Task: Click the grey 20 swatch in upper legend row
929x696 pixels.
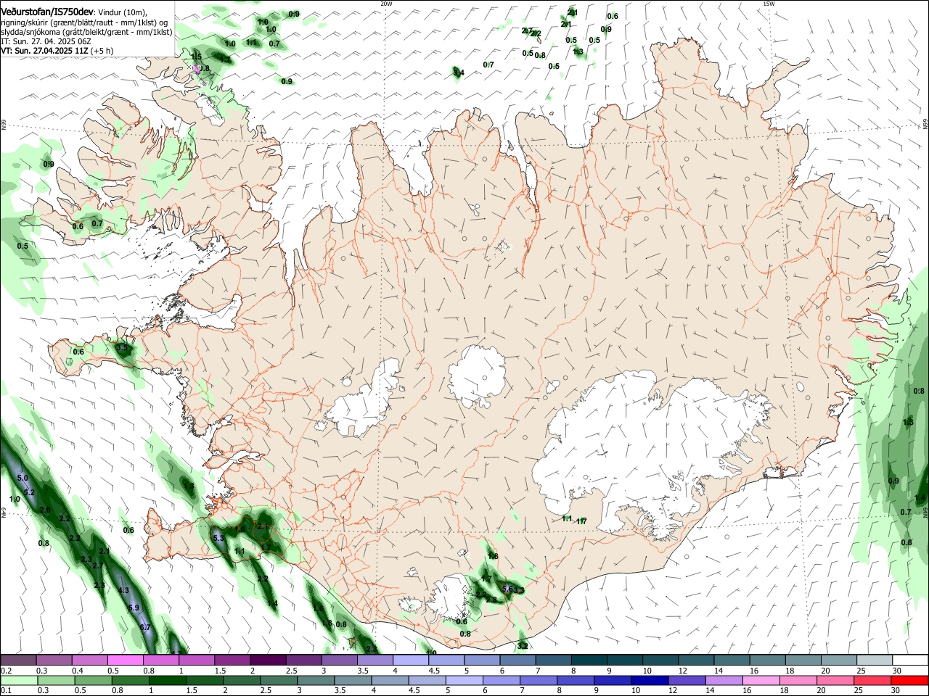Action: 839,660
